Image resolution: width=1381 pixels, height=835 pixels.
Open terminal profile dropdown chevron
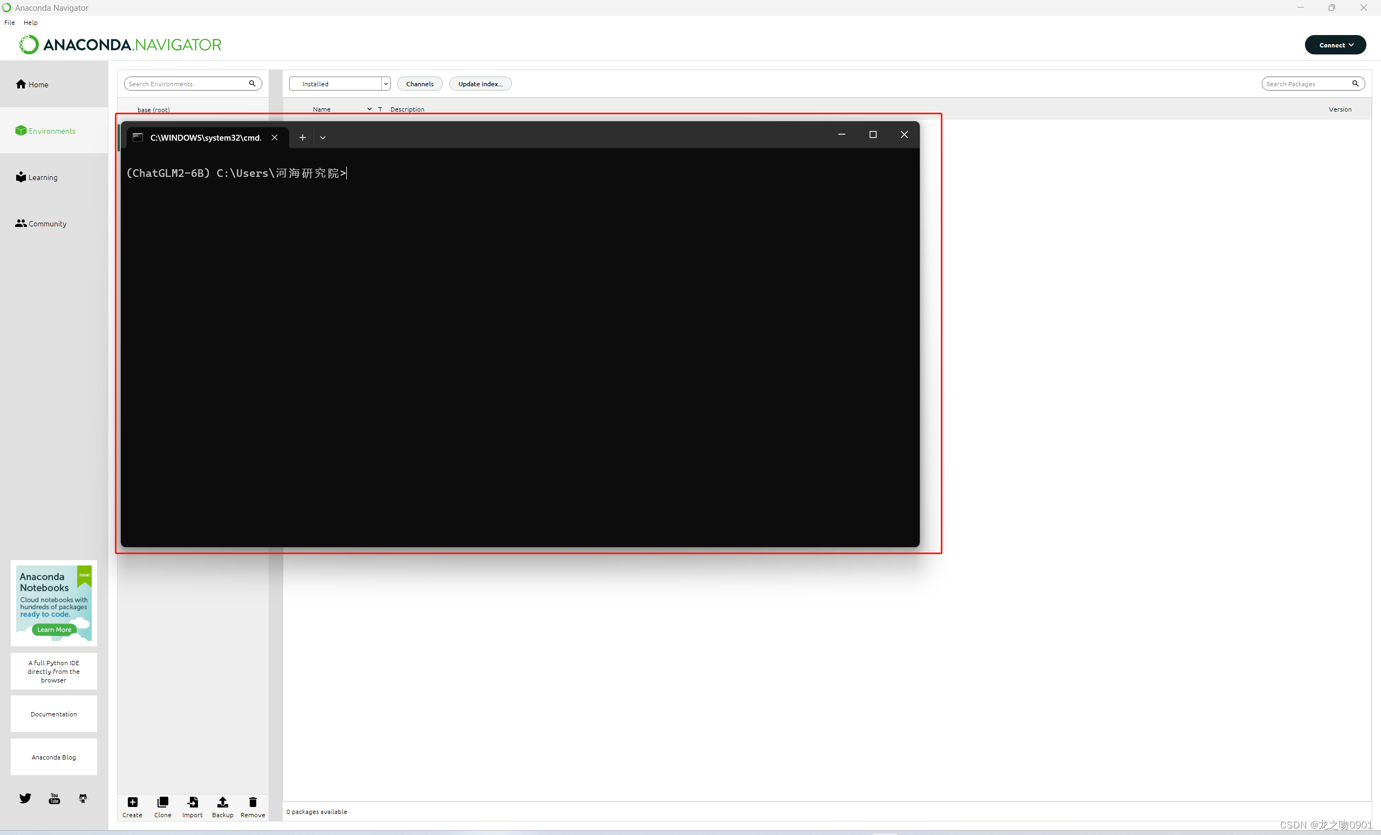coord(323,137)
